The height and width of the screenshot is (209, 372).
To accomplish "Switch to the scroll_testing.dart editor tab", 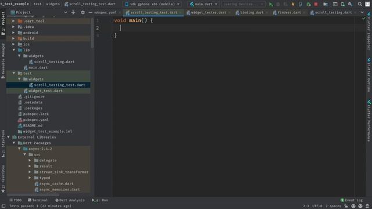I will (x=333, y=12).
